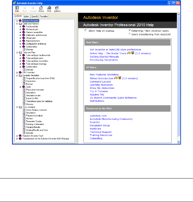This screenshot has height=202, width=193.
Task: Click the movie icon next to Ribbon Introduction
Action: [120, 78]
